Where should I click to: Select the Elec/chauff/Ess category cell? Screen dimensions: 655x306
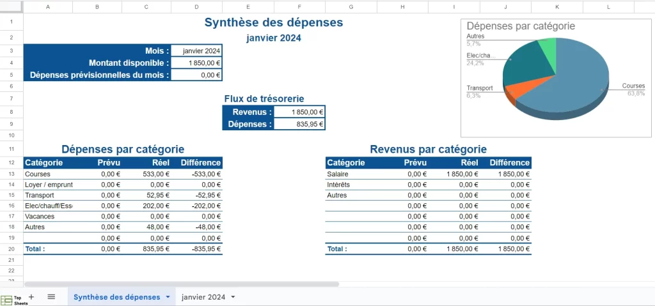click(x=47, y=206)
